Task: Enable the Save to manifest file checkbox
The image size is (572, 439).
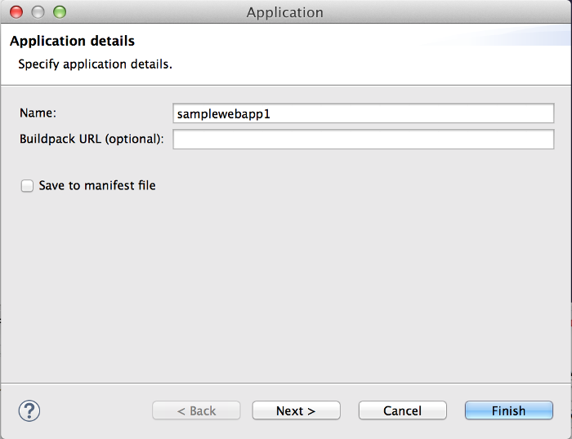Action: (x=27, y=186)
